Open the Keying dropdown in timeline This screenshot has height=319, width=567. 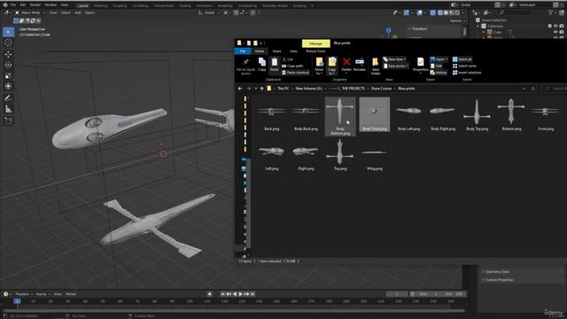point(43,294)
